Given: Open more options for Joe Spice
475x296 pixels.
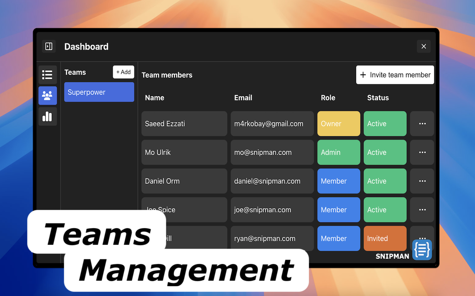Looking at the screenshot, I should 422,209.
